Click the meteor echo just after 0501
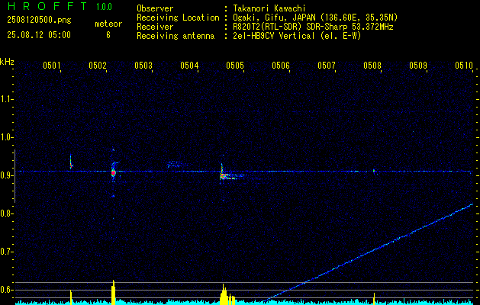480x305 pixels. (71, 162)
